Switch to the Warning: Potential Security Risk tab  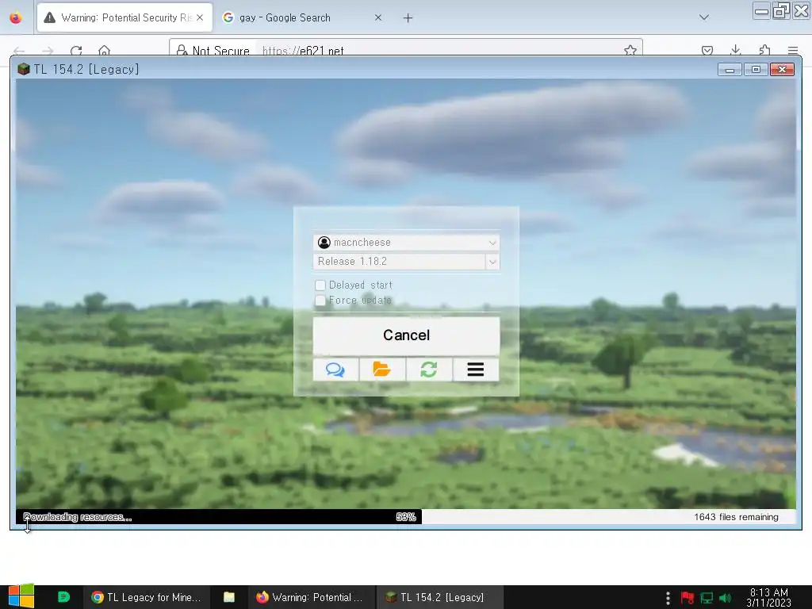pos(124,17)
